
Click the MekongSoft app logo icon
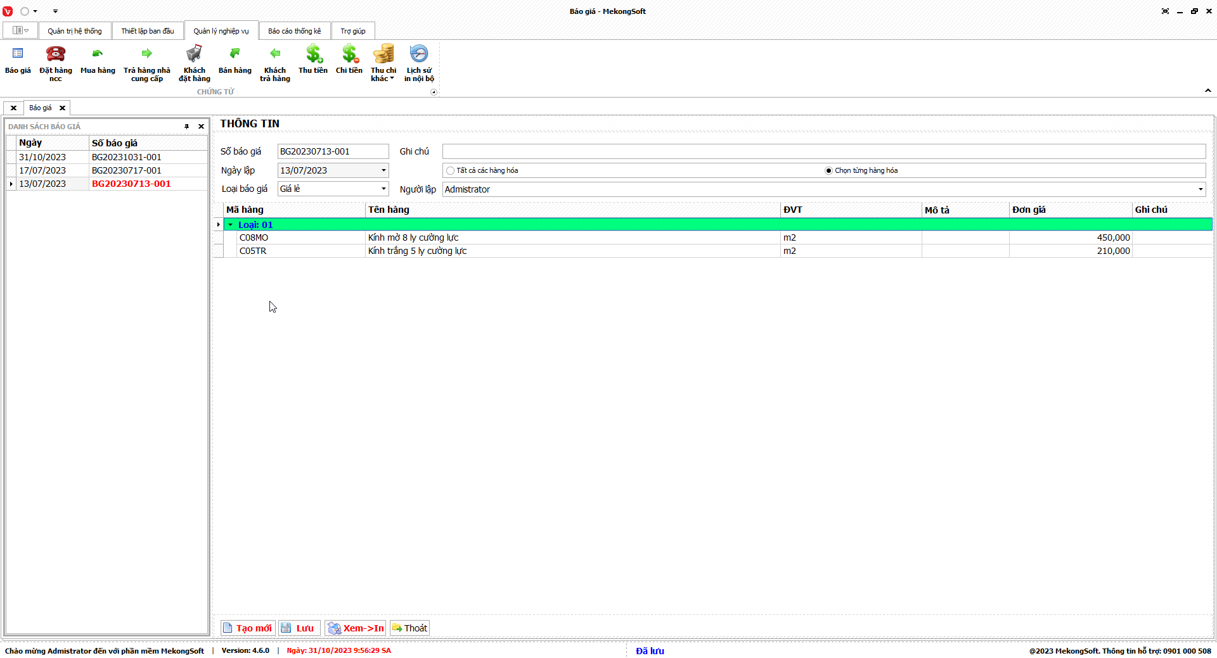tap(8, 11)
